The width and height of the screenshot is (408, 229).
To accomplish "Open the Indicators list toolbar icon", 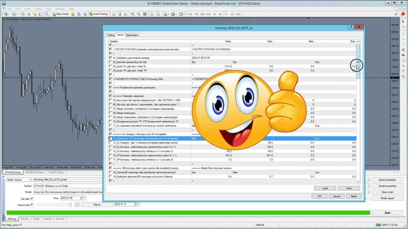I will tap(166, 14).
